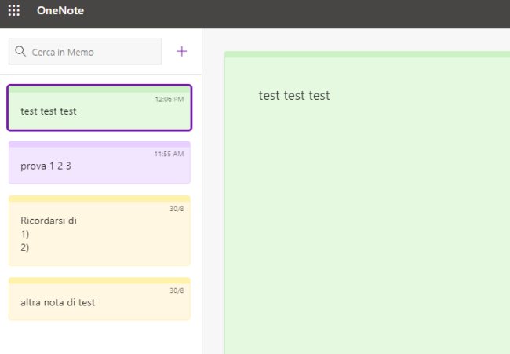Click the "2)" line in the Ricordarsi note
510x354 pixels.
25,247
